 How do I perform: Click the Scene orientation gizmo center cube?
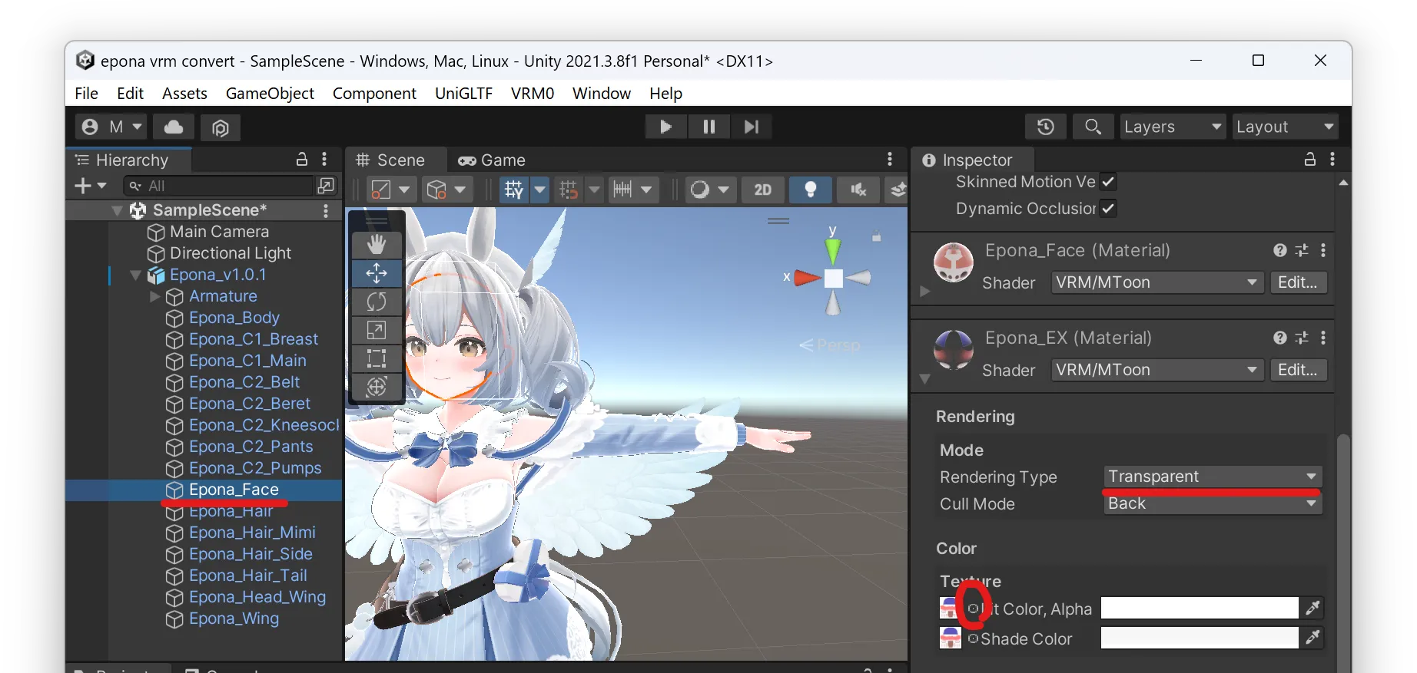pyautogui.click(x=833, y=278)
